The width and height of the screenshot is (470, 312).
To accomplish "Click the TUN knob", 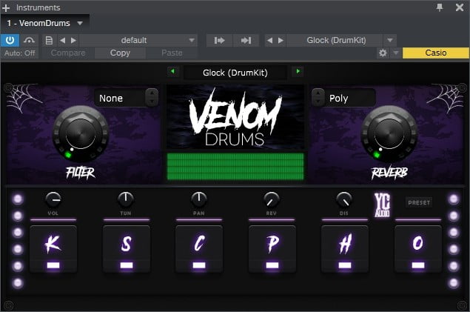I will click(126, 199).
